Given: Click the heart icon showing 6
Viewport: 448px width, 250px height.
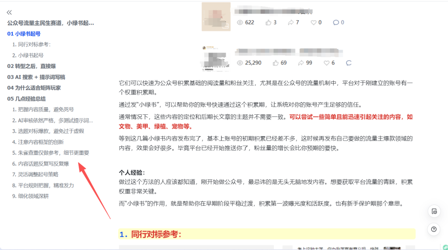Looking at the screenshot, I should coord(326,63).
